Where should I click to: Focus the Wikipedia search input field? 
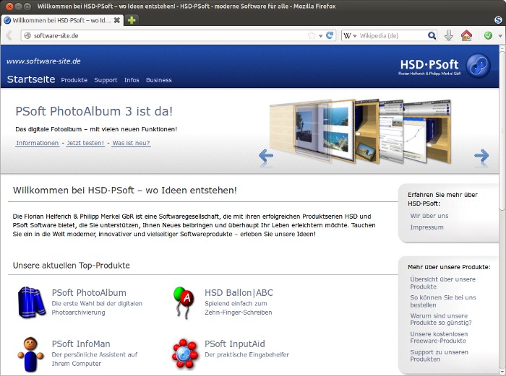pyautogui.click(x=392, y=35)
